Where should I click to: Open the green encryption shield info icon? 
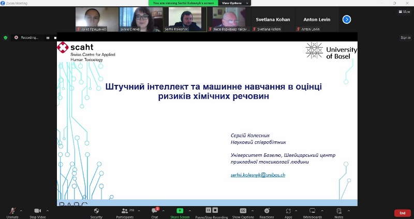click(6, 38)
